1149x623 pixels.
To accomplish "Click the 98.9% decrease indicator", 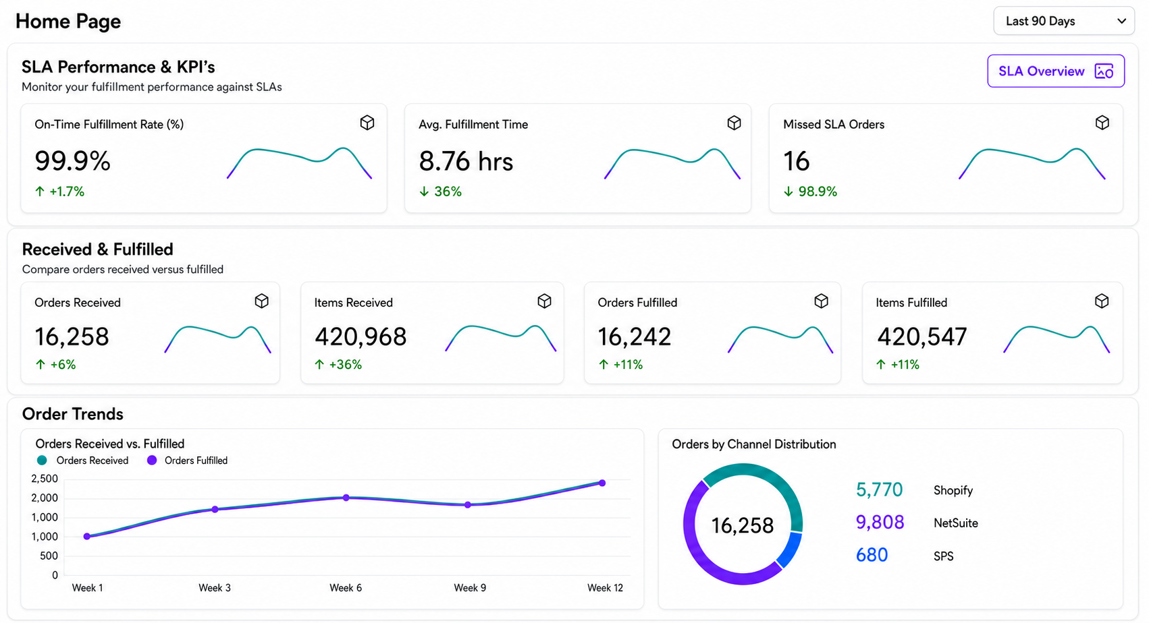I will 810,191.
